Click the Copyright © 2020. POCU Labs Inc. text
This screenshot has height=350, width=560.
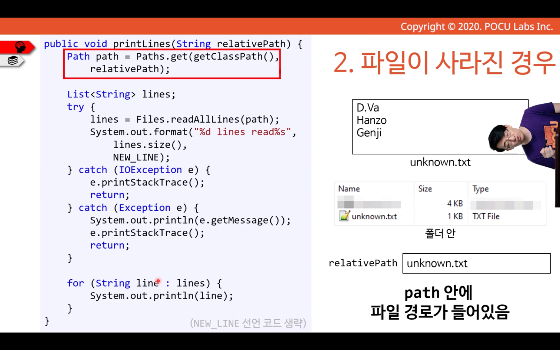click(477, 27)
